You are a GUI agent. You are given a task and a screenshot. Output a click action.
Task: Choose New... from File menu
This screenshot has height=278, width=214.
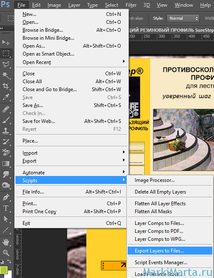point(71,14)
